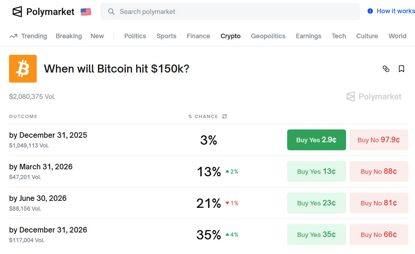Buy No at 81¢ for June 2026
The height and width of the screenshot is (254, 415).
click(x=379, y=203)
